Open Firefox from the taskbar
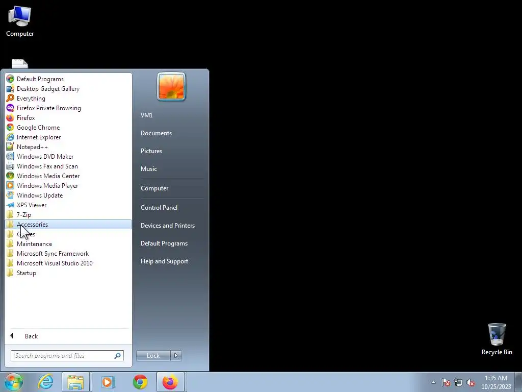This screenshot has height=392, width=522. coord(170,382)
